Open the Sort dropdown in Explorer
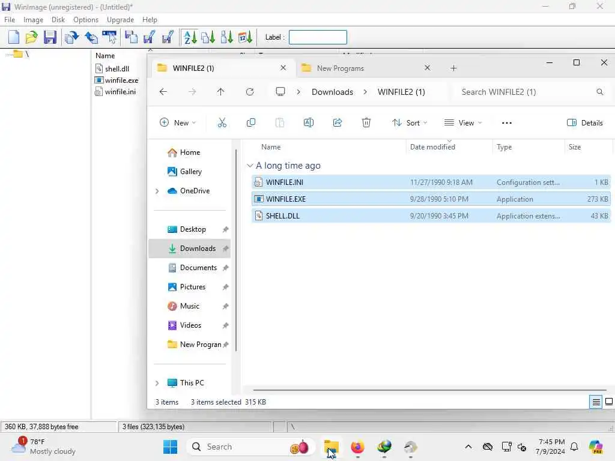The image size is (615, 461). pos(410,122)
